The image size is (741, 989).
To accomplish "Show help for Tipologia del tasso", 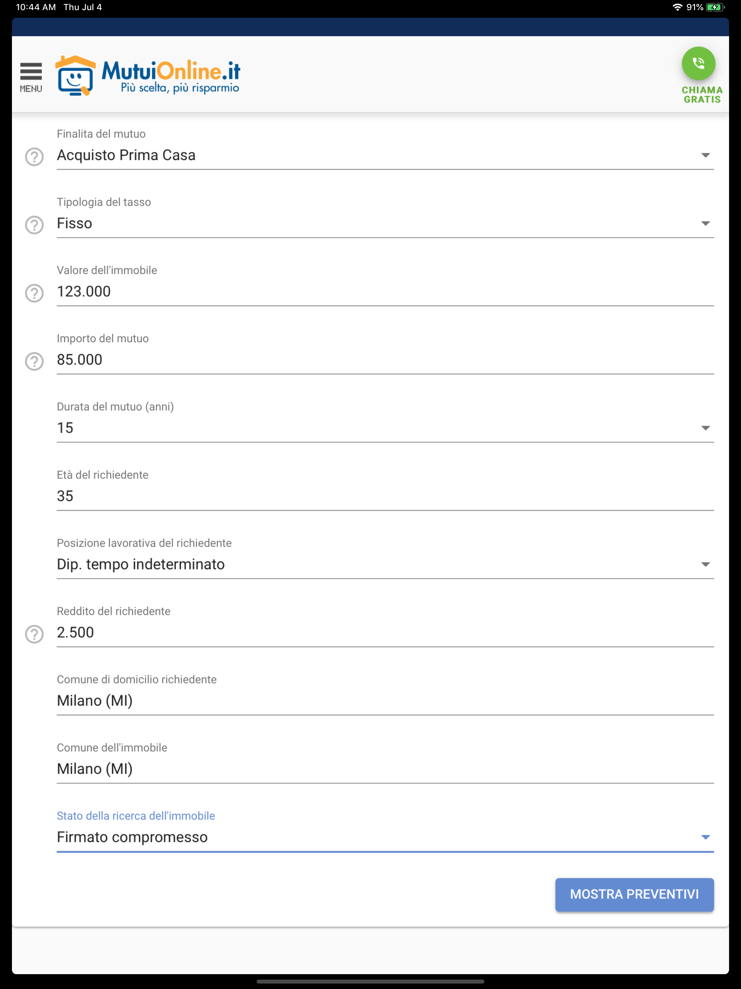I will 34,225.
